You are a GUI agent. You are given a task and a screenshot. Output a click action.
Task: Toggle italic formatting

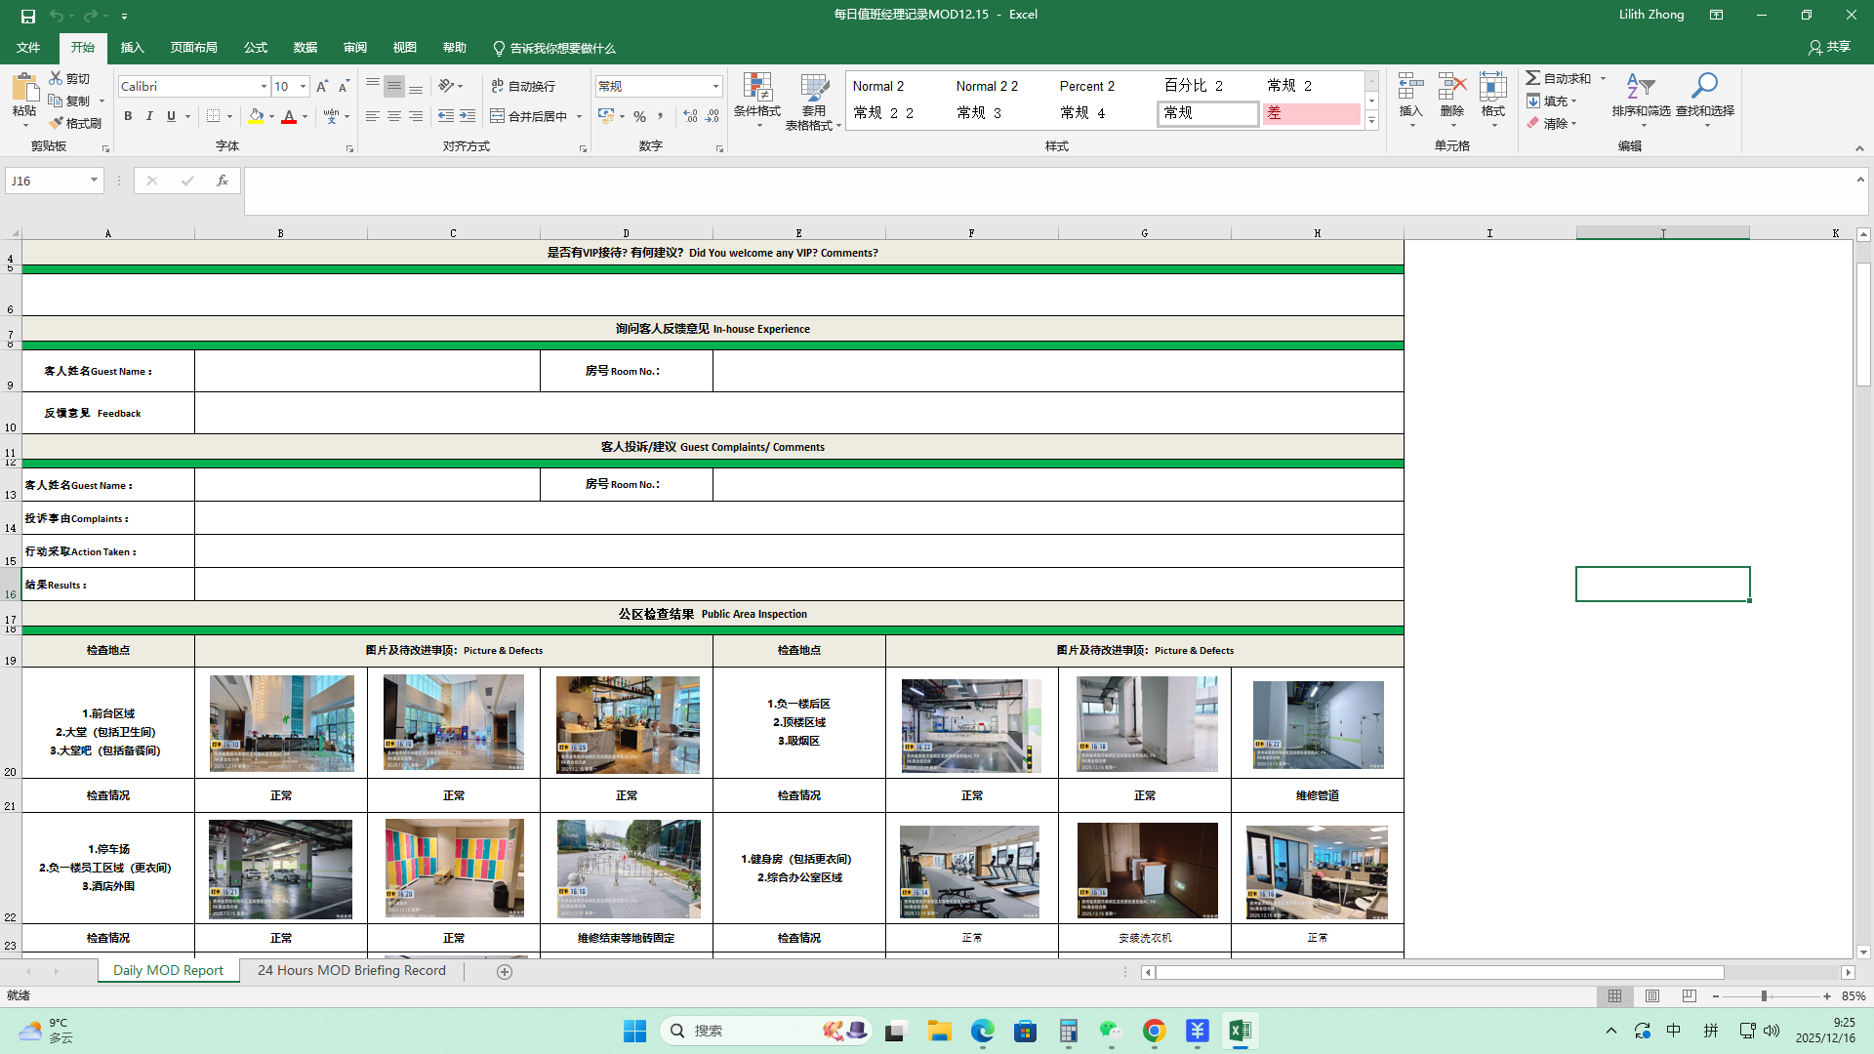pyautogui.click(x=149, y=116)
